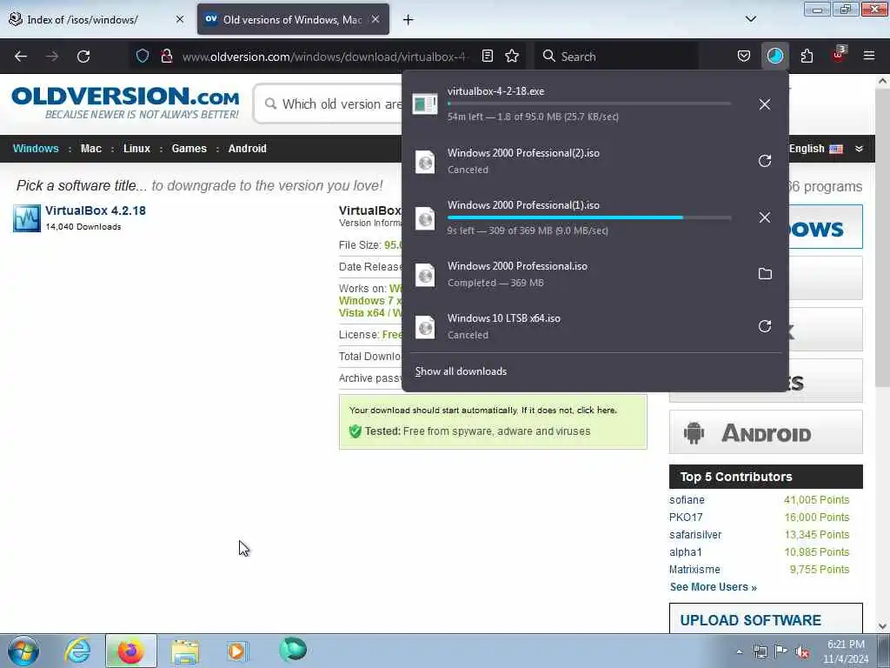The image size is (890, 668).
Task: Open the extensions puzzle icon
Action: 807,56
